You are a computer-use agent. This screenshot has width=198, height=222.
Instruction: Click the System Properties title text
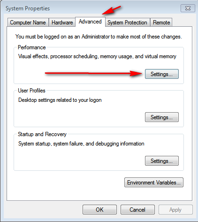coord(28,8)
